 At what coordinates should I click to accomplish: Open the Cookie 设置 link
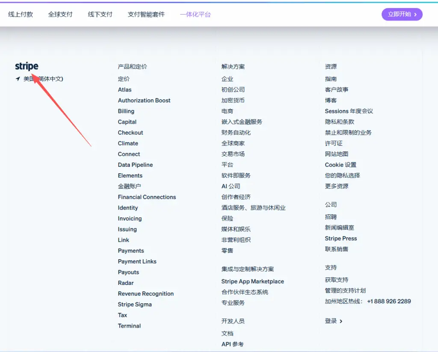[x=340, y=165]
